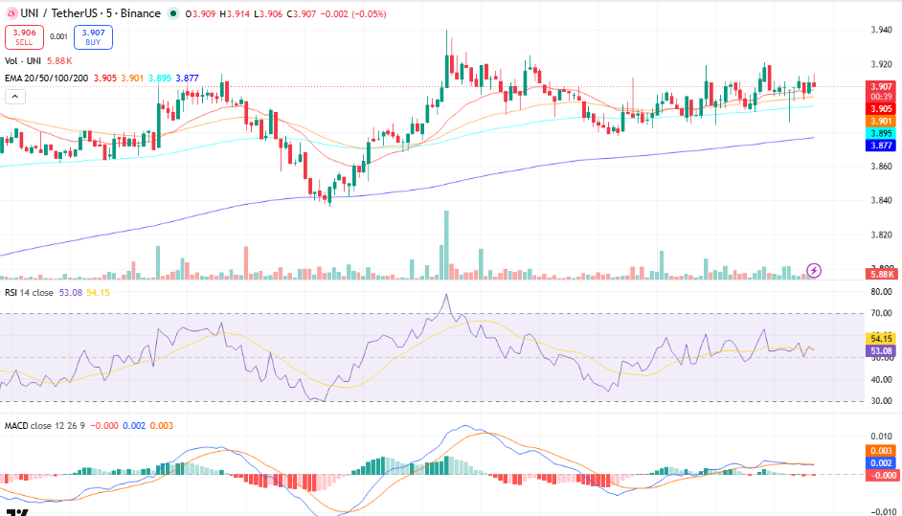Click the −0.002 (−0.05%) change value
902x516 pixels.
pos(353,13)
